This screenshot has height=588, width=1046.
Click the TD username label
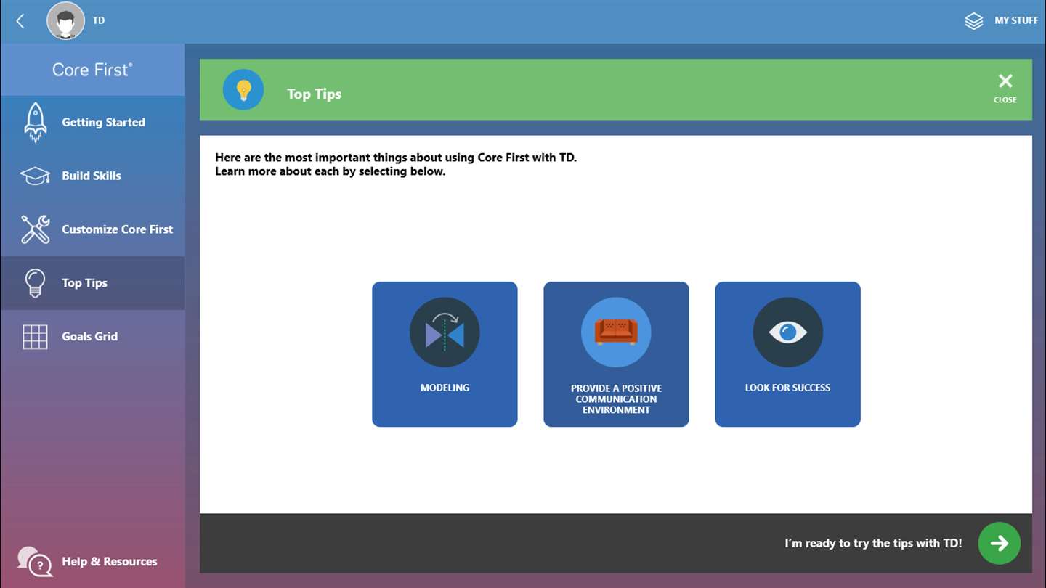click(99, 20)
